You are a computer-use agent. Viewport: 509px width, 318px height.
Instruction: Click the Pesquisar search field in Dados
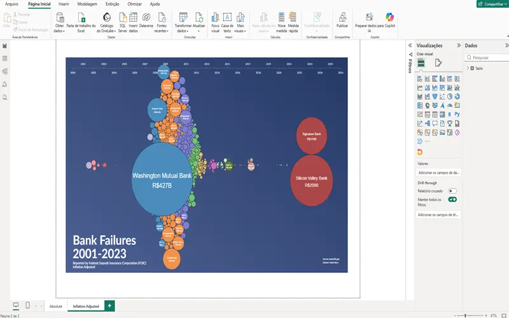click(487, 57)
